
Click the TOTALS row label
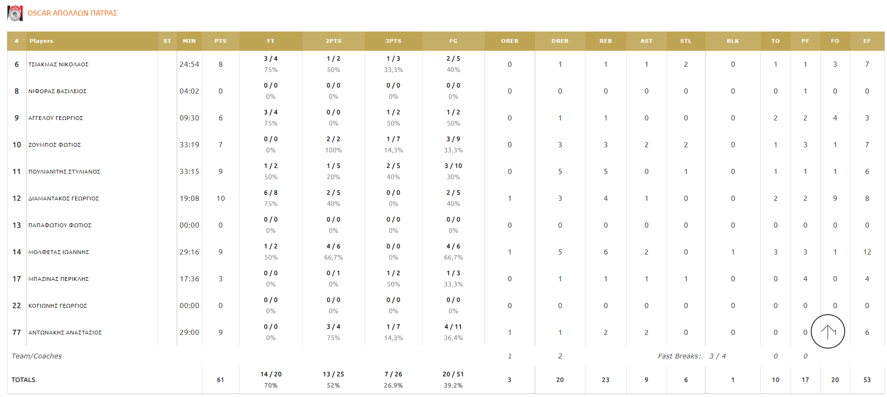24,380
